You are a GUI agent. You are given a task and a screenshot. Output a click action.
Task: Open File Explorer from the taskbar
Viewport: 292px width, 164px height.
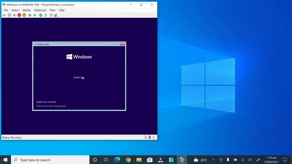pos(139,160)
